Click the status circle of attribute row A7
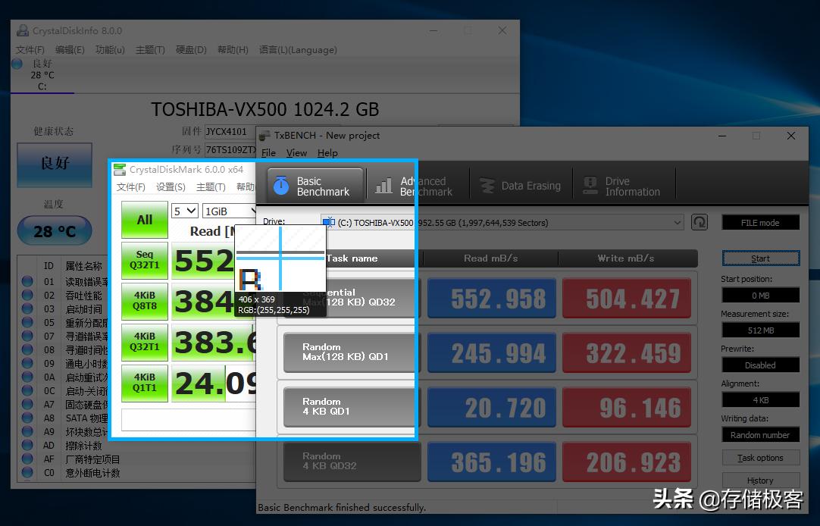 [x=27, y=404]
